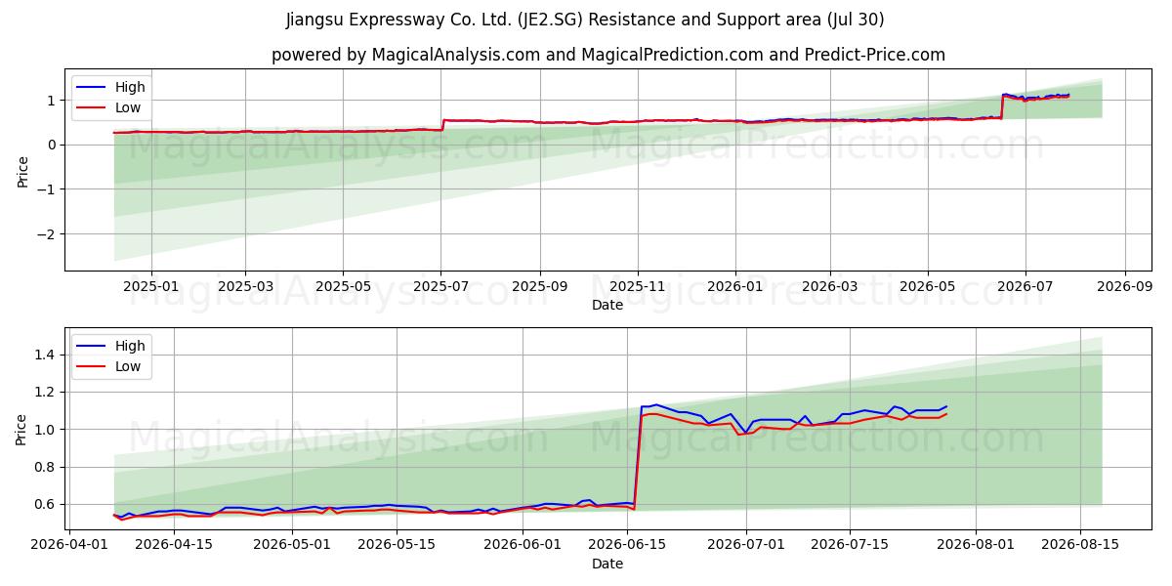Click the 'Price' y-axis label of the bottom chart
Image resolution: width=1172 pixels, height=586 pixels.
(22, 429)
